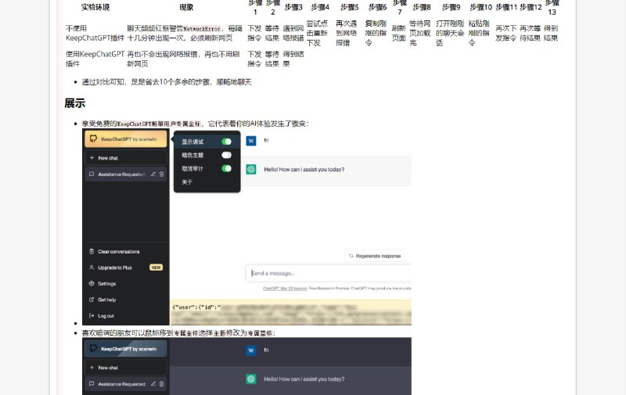Click the trash icon beside Clear conversations
This screenshot has height=395, width=626.
click(x=92, y=252)
